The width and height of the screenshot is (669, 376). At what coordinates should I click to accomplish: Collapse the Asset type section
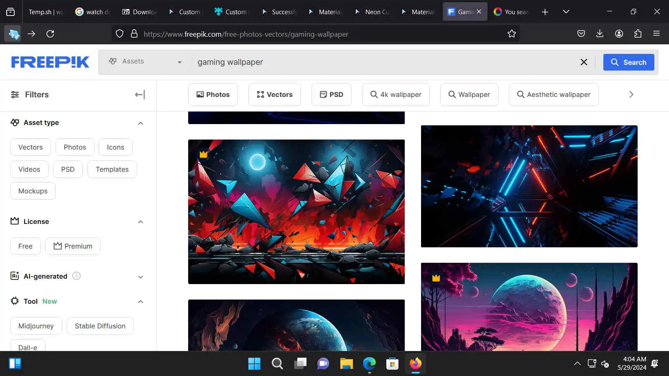140,123
